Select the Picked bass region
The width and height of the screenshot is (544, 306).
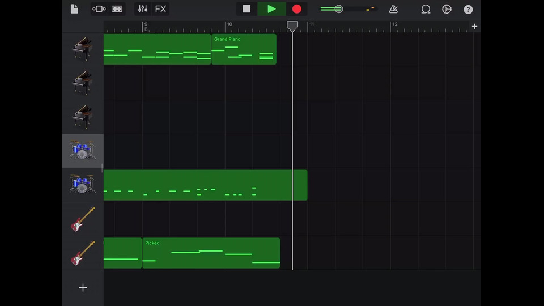pos(211,253)
